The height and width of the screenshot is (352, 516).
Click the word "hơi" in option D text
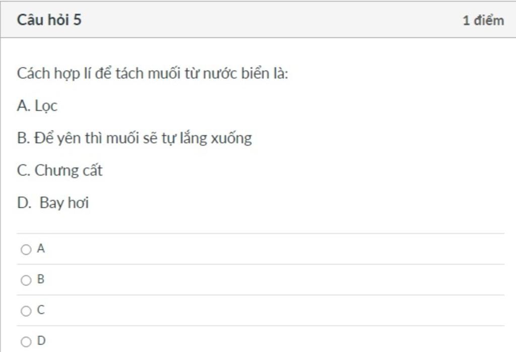click(x=78, y=203)
